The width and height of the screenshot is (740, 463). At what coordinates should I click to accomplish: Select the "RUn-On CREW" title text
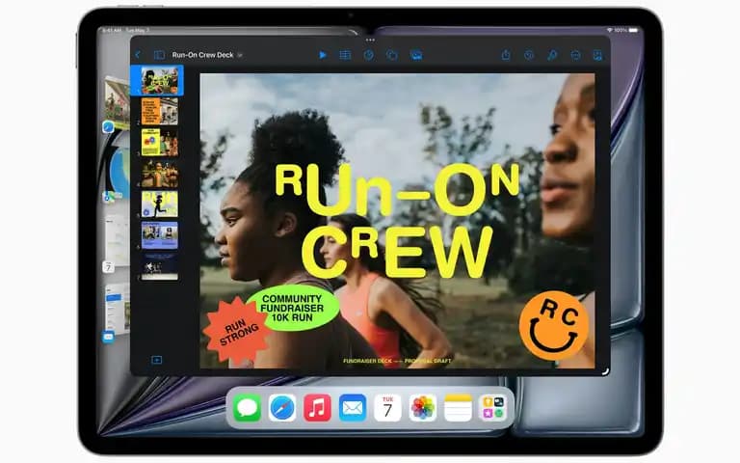click(397, 220)
